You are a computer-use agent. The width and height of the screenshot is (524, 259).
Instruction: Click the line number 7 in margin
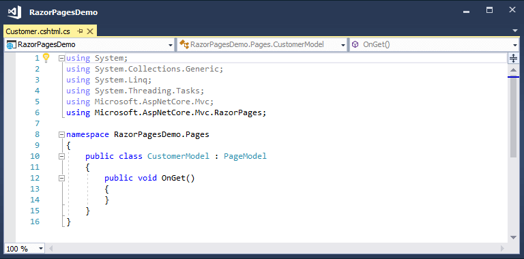[37, 123]
